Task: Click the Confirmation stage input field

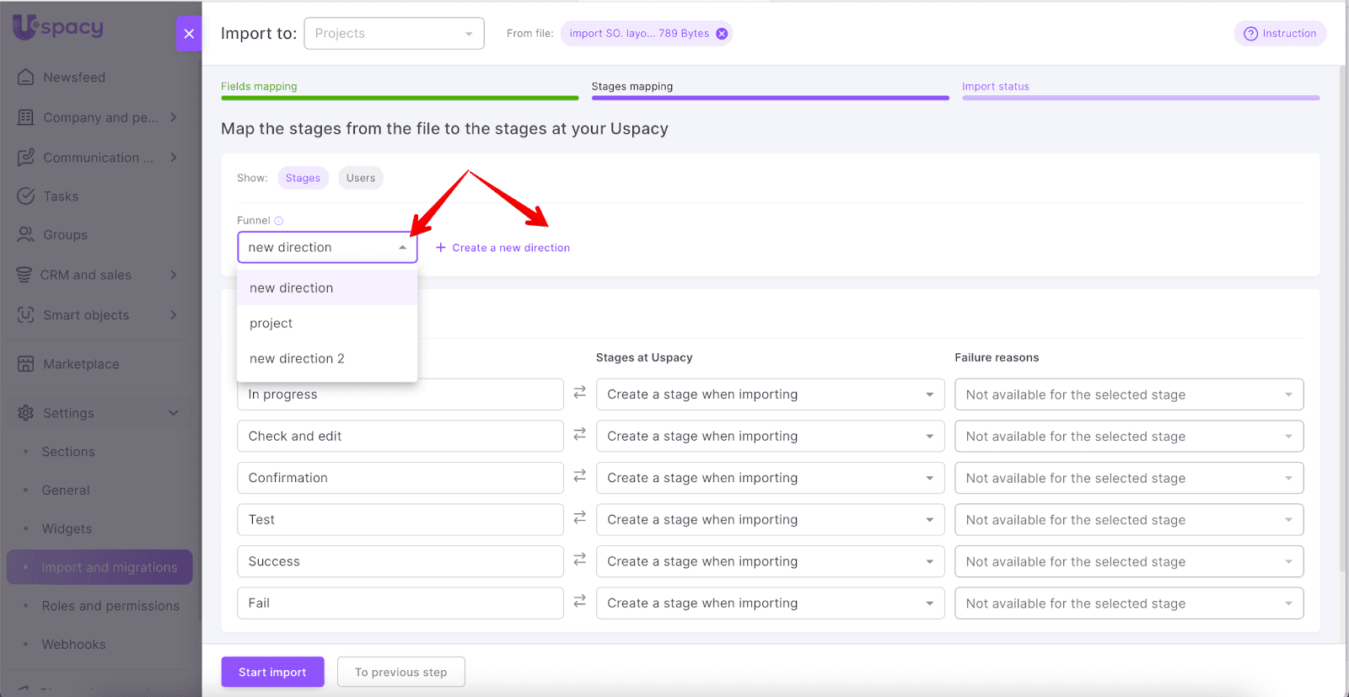Action: 400,478
